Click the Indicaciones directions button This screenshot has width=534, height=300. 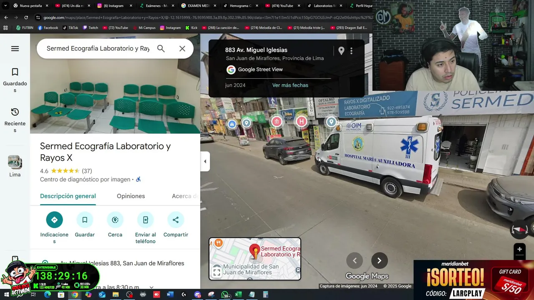pyautogui.click(x=54, y=227)
